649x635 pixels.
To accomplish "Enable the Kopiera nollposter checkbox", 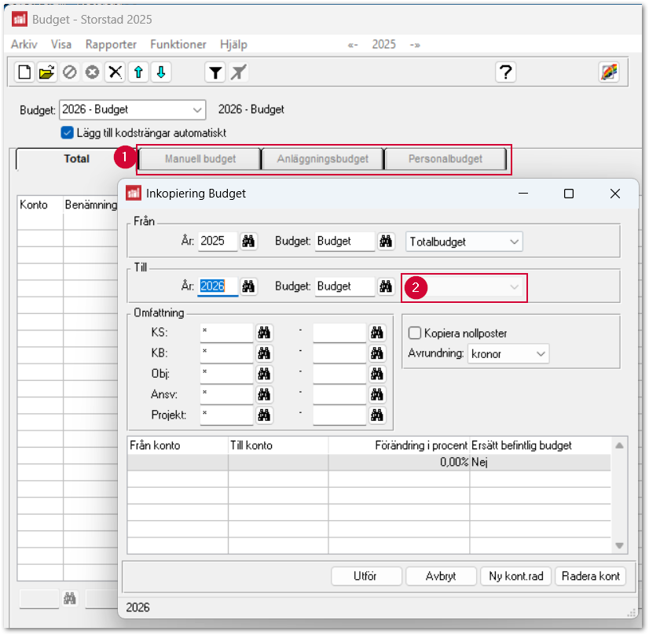I will click(415, 333).
